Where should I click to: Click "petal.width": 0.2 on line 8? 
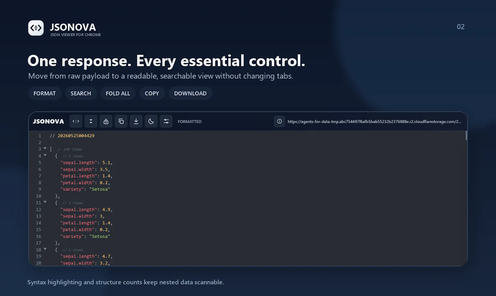pyautogui.click(x=85, y=183)
